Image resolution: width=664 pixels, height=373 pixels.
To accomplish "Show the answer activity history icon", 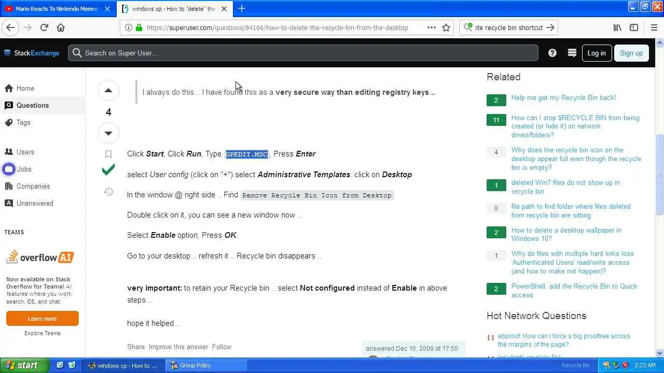I will coord(108,192).
